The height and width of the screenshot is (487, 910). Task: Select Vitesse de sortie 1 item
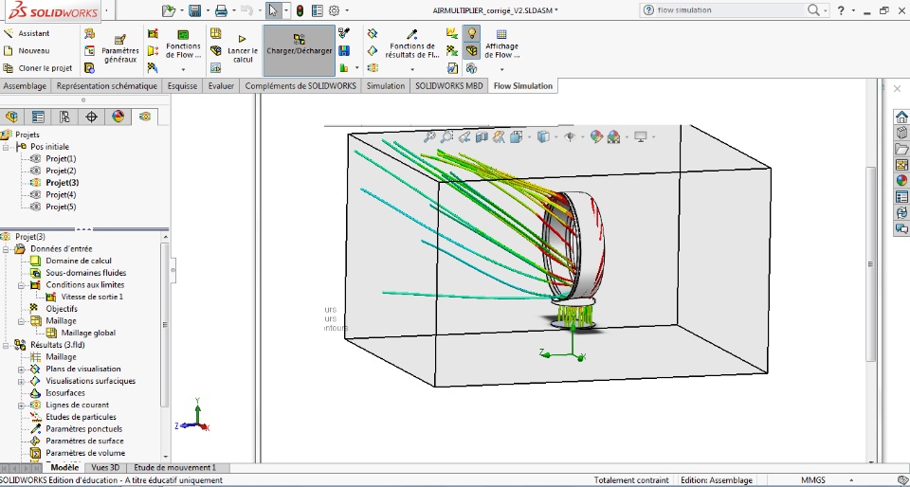[x=92, y=297]
